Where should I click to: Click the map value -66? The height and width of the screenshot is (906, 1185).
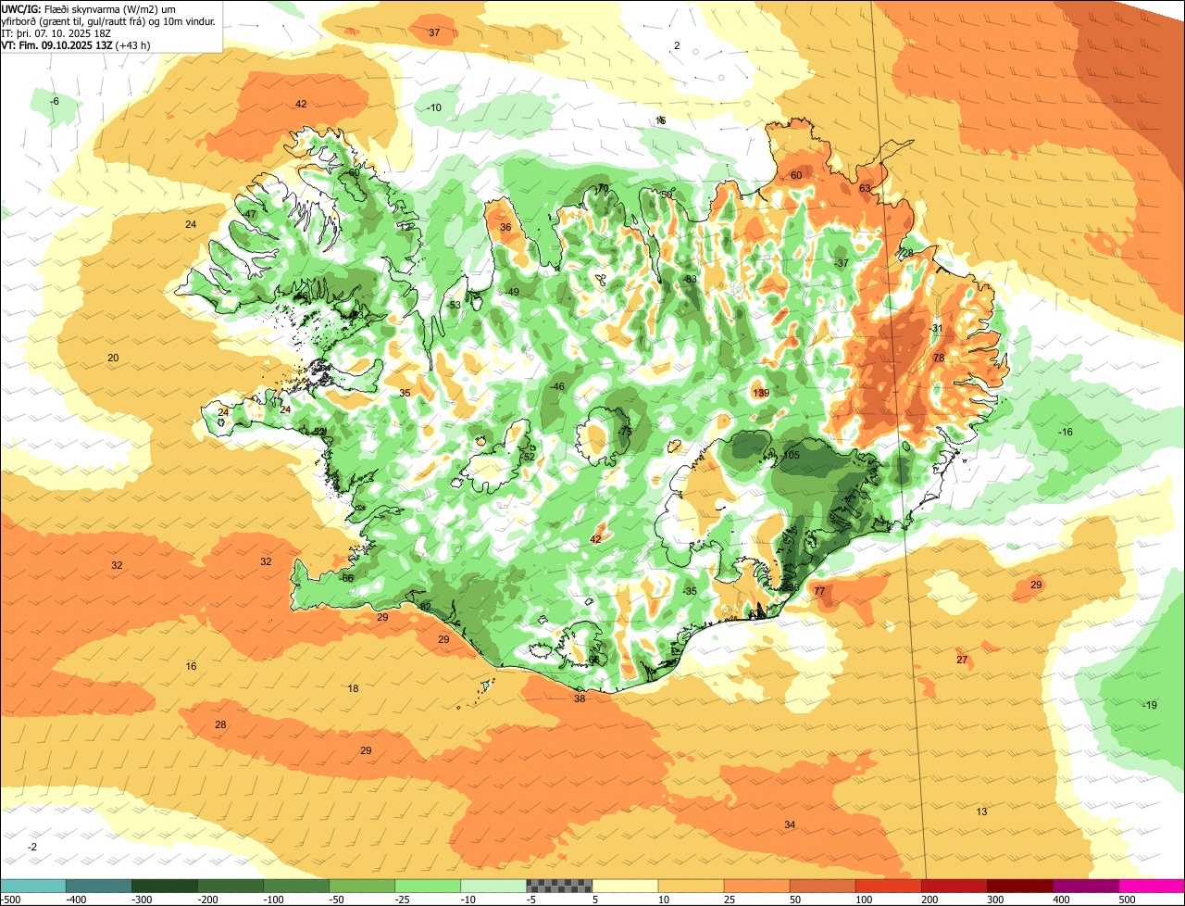pos(346,579)
